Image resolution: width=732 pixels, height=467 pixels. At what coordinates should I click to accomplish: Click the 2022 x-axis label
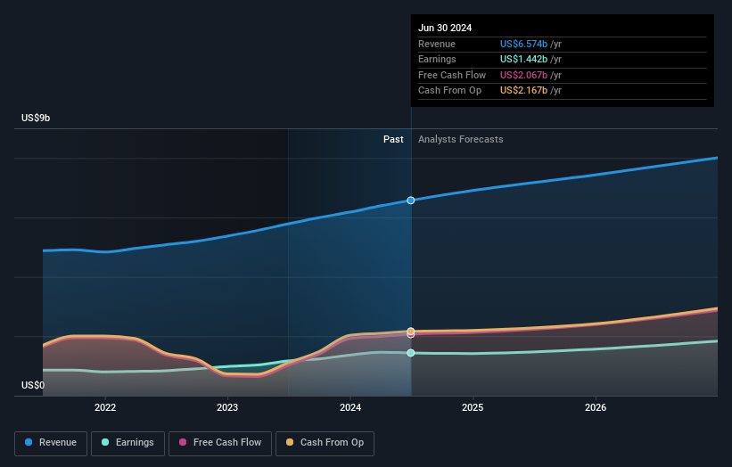(105, 407)
